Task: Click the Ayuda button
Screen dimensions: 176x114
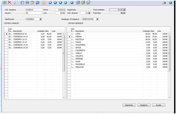Action: pyautogui.click(x=158, y=105)
